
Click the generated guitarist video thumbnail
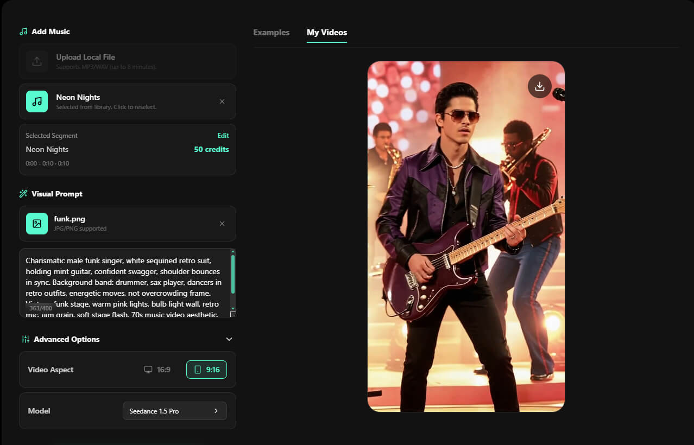(x=466, y=237)
